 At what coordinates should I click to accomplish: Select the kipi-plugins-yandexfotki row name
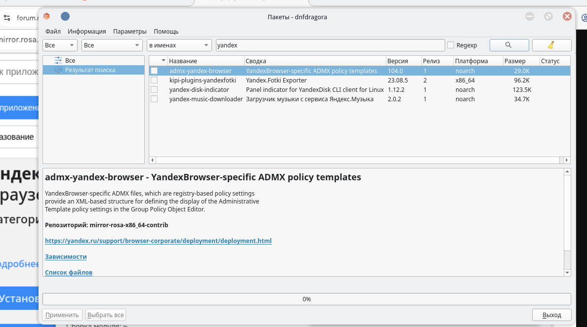(x=203, y=80)
